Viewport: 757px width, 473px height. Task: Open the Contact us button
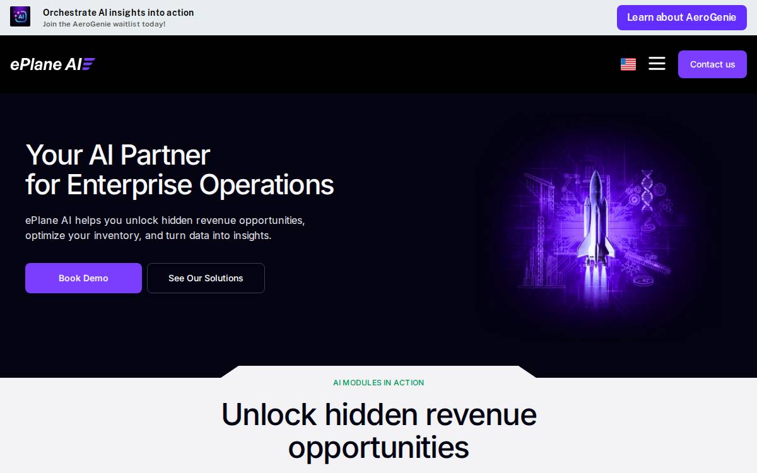pyautogui.click(x=712, y=64)
